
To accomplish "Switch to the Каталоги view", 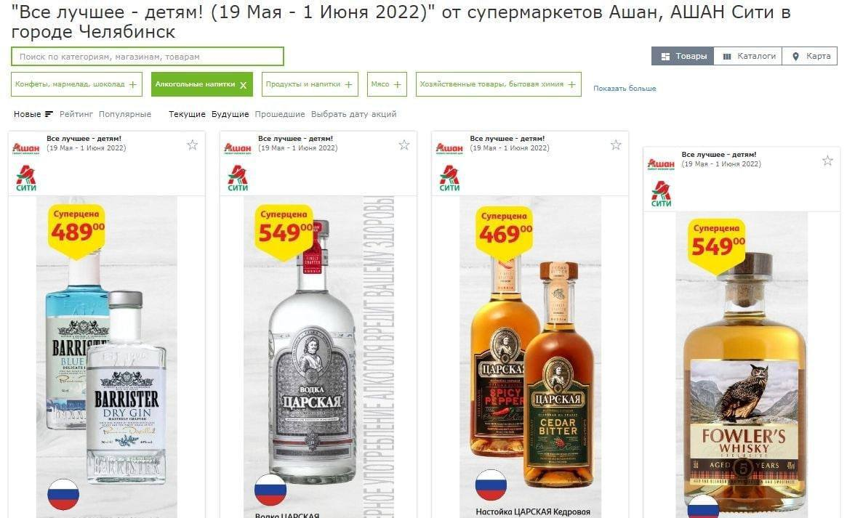I will [x=748, y=56].
